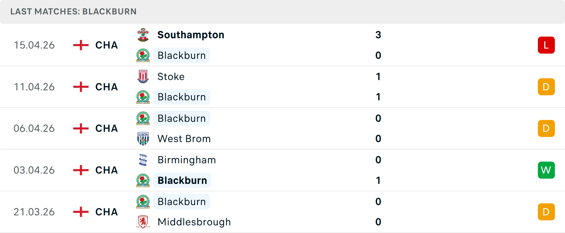Screen dimensions: 565x233
Task: Click Blackburn crest in the Southampton match
Action: click(x=143, y=55)
